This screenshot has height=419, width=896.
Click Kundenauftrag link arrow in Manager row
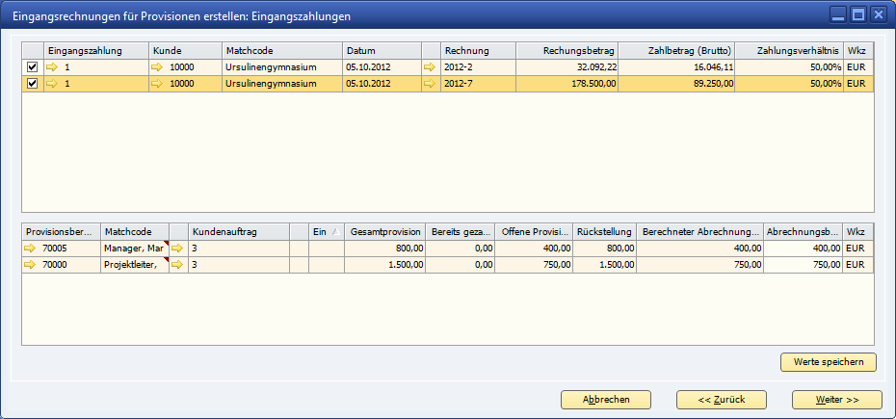pyautogui.click(x=177, y=249)
